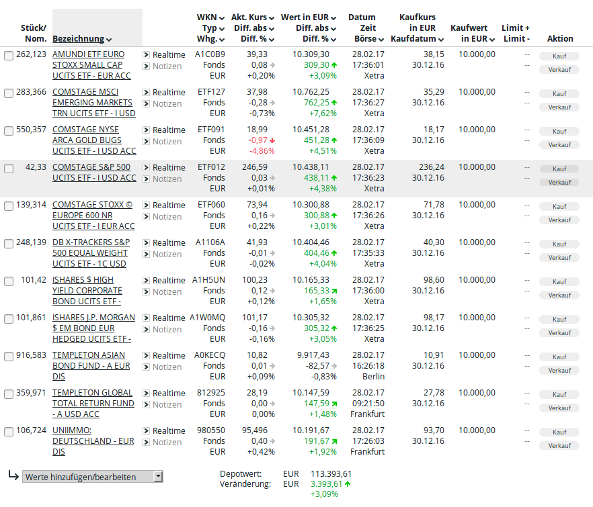593x507 pixels.
Task: Open Realtime arrow icon for COMSTAGE STOXX Europe 600 row
Action: (146, 205)
